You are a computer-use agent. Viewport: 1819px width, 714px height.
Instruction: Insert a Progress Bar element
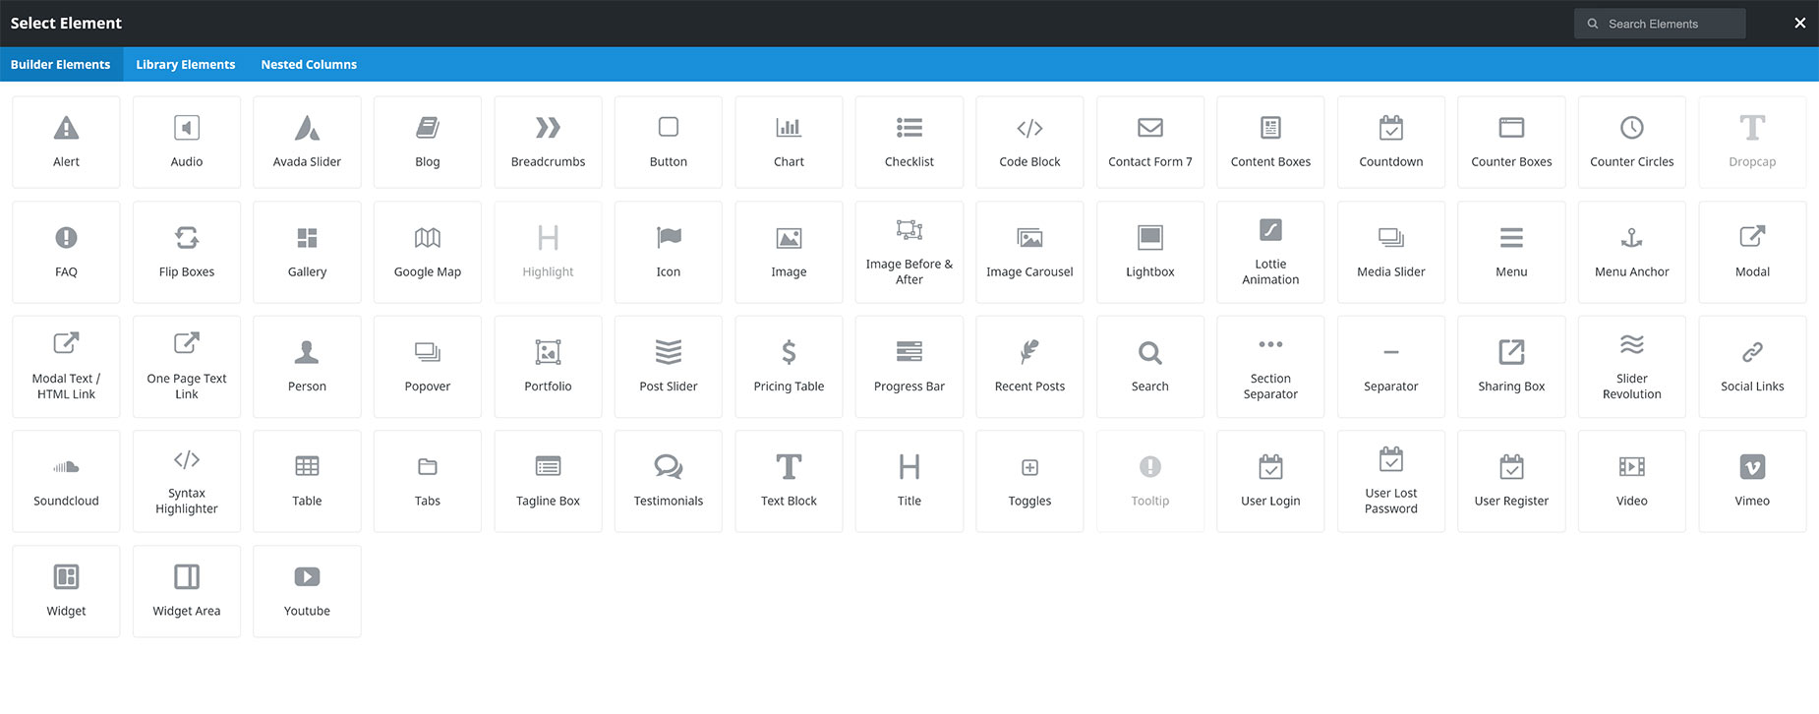909,367
